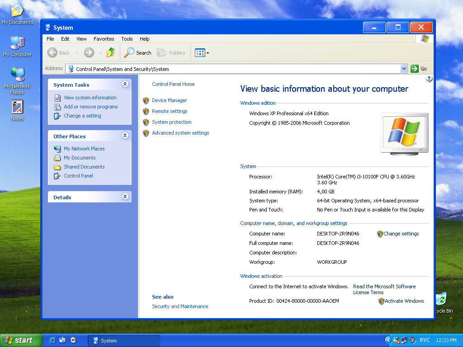Open Security and Maintenance link

pyautogui.click(x=180, y=307)
